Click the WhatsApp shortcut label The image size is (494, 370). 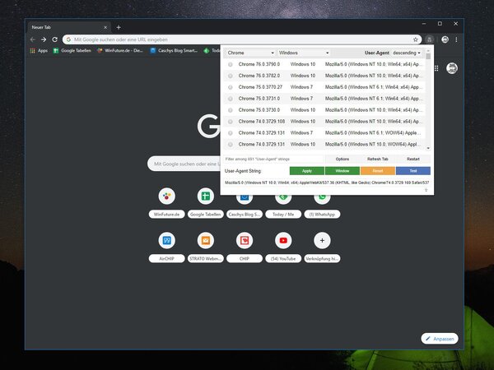coord(322,215)
